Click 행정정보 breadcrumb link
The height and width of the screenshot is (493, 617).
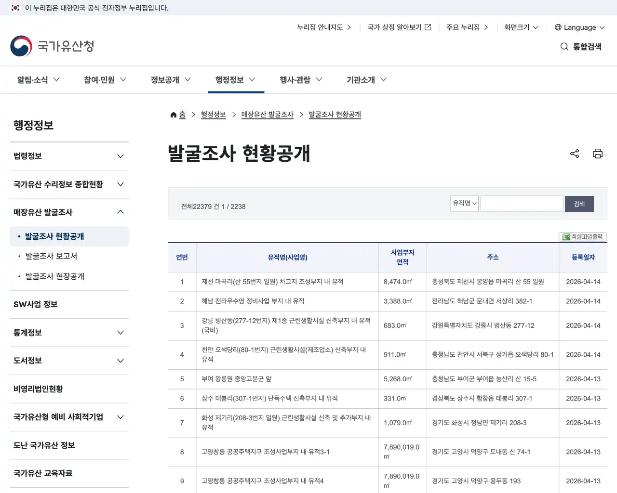click(214, 115)
